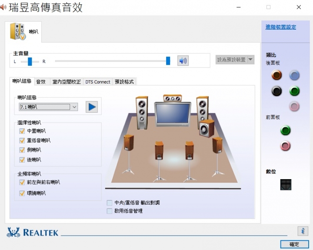Enable 中央/重低音 輸出對調 checkbox
Screen dimensions: 313x250
(110, 203)
